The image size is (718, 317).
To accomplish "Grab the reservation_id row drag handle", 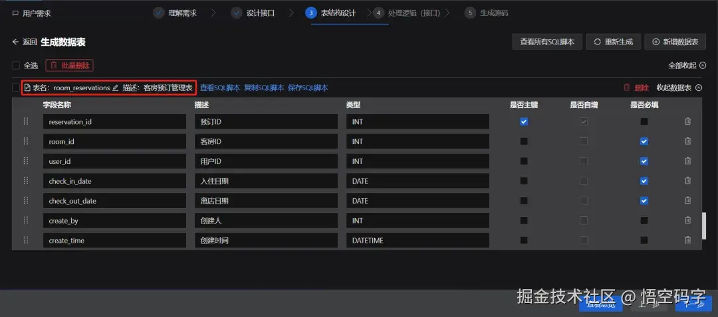I will 26,121.
